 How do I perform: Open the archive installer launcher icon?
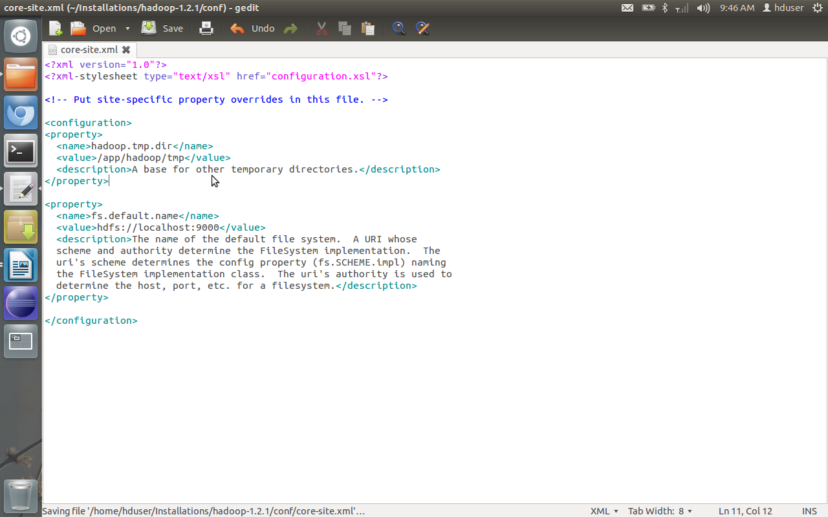pos(21,227)
